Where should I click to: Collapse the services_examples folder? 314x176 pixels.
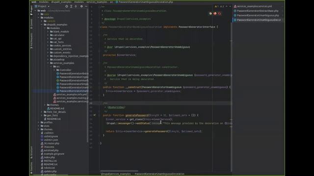click(x=48, y=63)
